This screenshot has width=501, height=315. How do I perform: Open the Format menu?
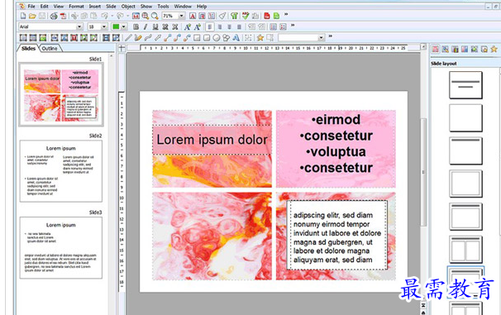click(x=76, y=6)
